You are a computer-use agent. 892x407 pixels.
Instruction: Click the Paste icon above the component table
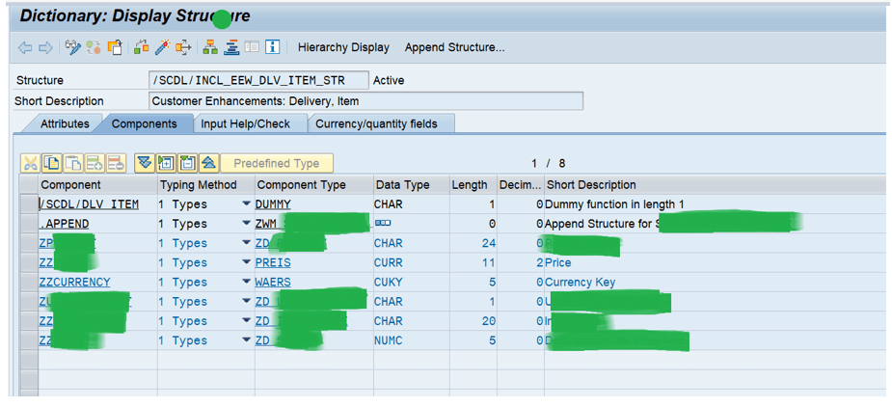(x=73, y=163)
